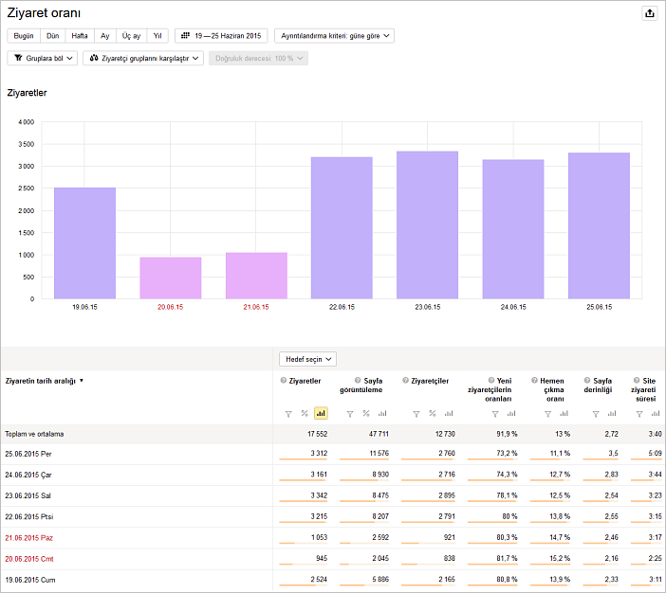Select the 24.06.2015 Çar row label
This screenshot has height=593, width=666.
(x=28, y=475)
